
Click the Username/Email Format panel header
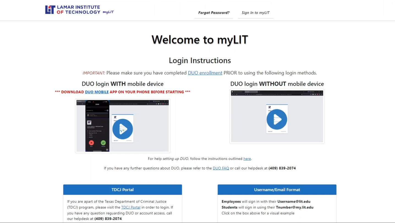(277, 190)
